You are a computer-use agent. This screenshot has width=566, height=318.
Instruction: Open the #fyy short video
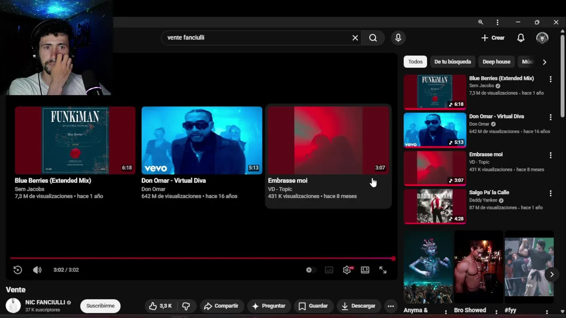coord(529,267)
